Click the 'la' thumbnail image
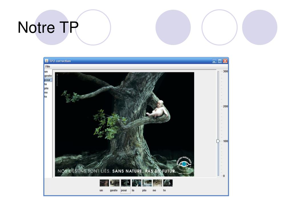Image resolution: width=292 pixels, height=219 pixels. pyautogui.click(x=137, y=183)
